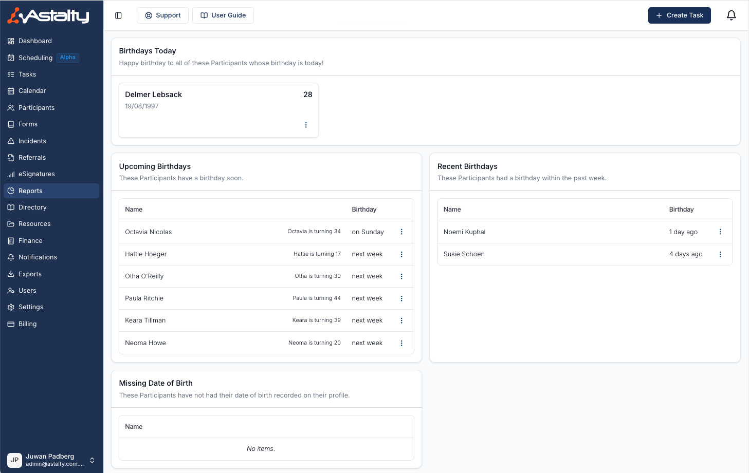This screenshot has height=473, width=749.
Task: Click three-dot menu for Hattie Hoeger
Action: 401,254
